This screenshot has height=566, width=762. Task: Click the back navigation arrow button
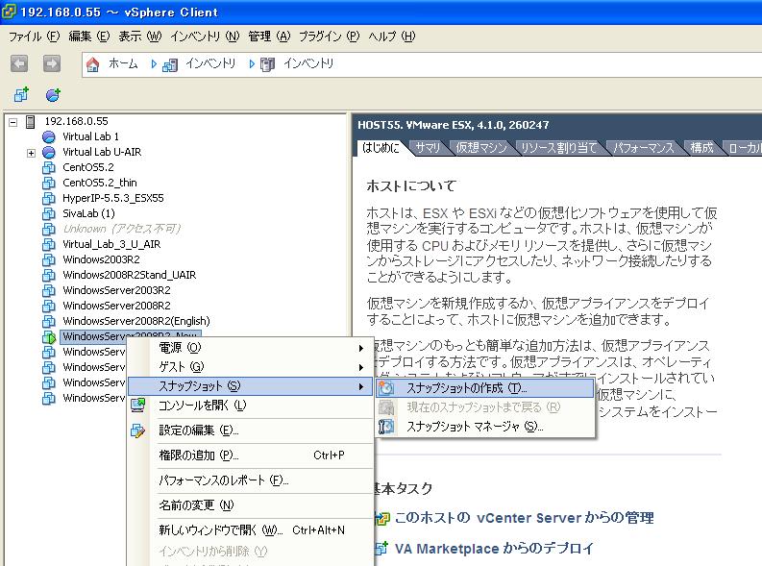(19, 63)
